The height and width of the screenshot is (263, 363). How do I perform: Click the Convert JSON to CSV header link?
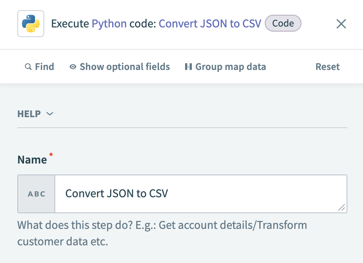click(210, 24)
